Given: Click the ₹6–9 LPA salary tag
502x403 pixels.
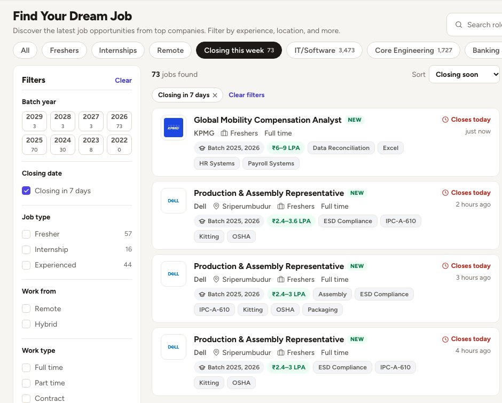Looking at the screenshot, I should tap(286, 148).
